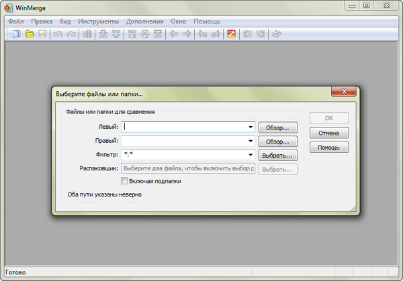Click the Save floppy disk toolbar icon
Screen dimensions: 403x281
pyautogui.click(x=42, y=34)
